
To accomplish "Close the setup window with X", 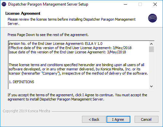I will 155,4.
